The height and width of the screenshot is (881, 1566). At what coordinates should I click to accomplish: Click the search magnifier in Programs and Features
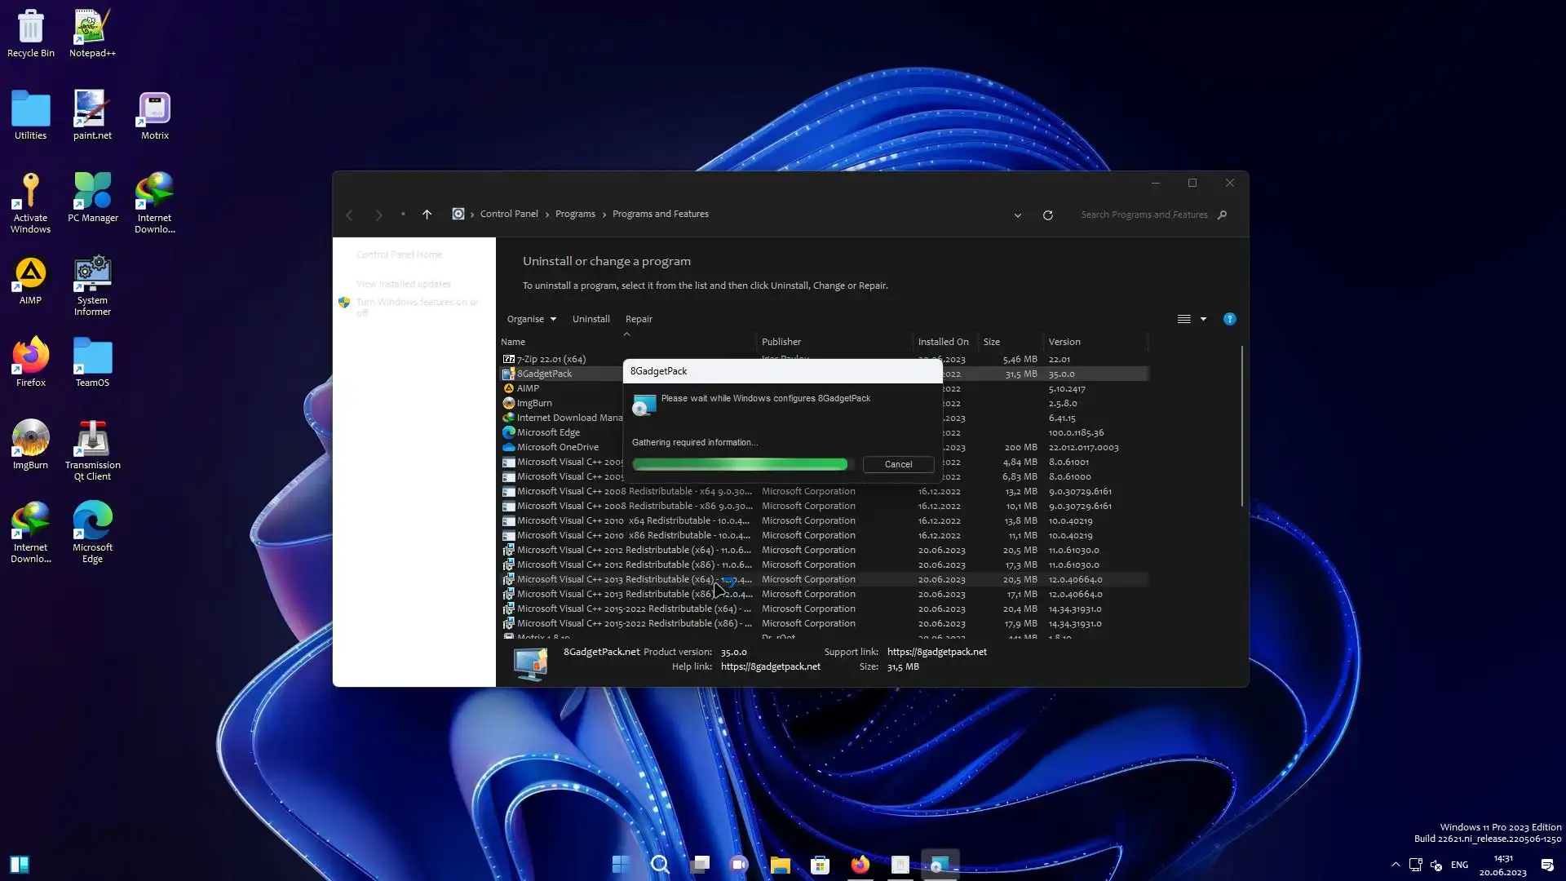(1222, 215)
